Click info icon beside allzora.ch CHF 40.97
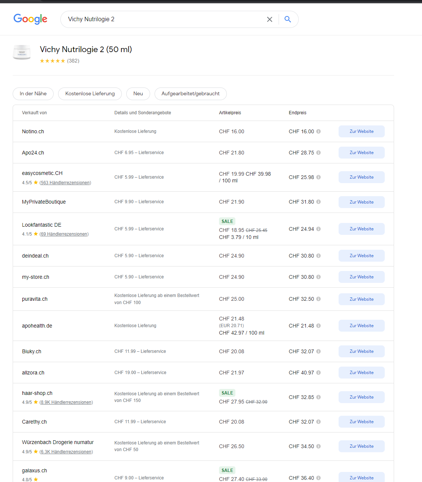The image size is (422, 482). tap(318, 373)
